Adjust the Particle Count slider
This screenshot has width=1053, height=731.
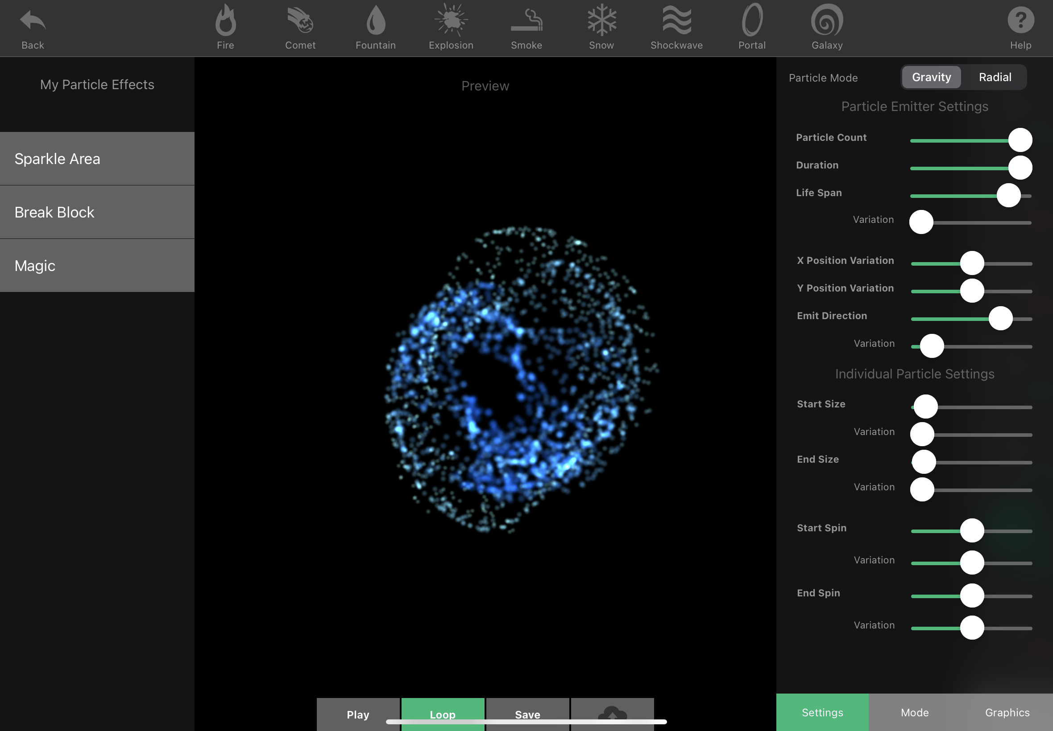pyautogui.click(x=1020, y=140)
